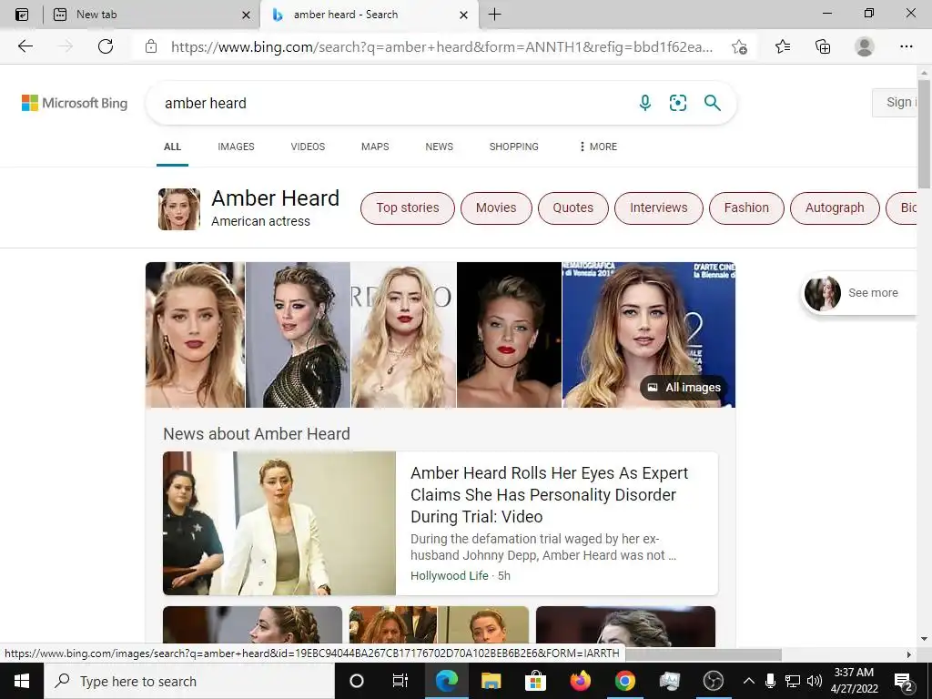Image resolution: width=932 pixels, height=699 pixels.
Task: Click the Hollywood Life source label
Action: click(x=450, y=575)
